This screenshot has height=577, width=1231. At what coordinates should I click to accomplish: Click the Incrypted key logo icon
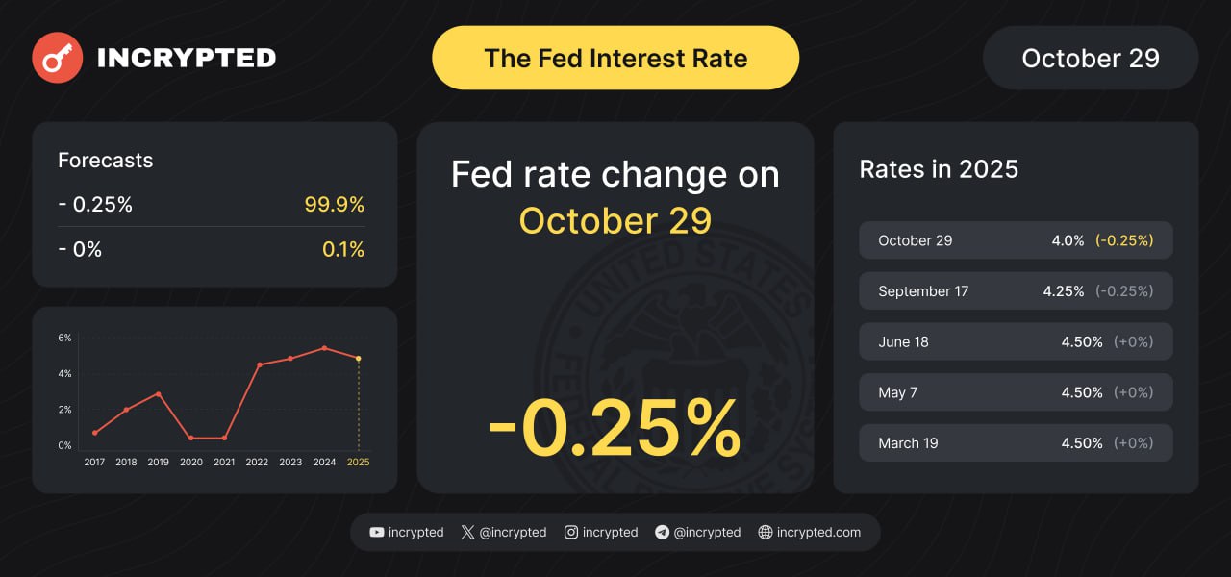[x=57, y=58]
